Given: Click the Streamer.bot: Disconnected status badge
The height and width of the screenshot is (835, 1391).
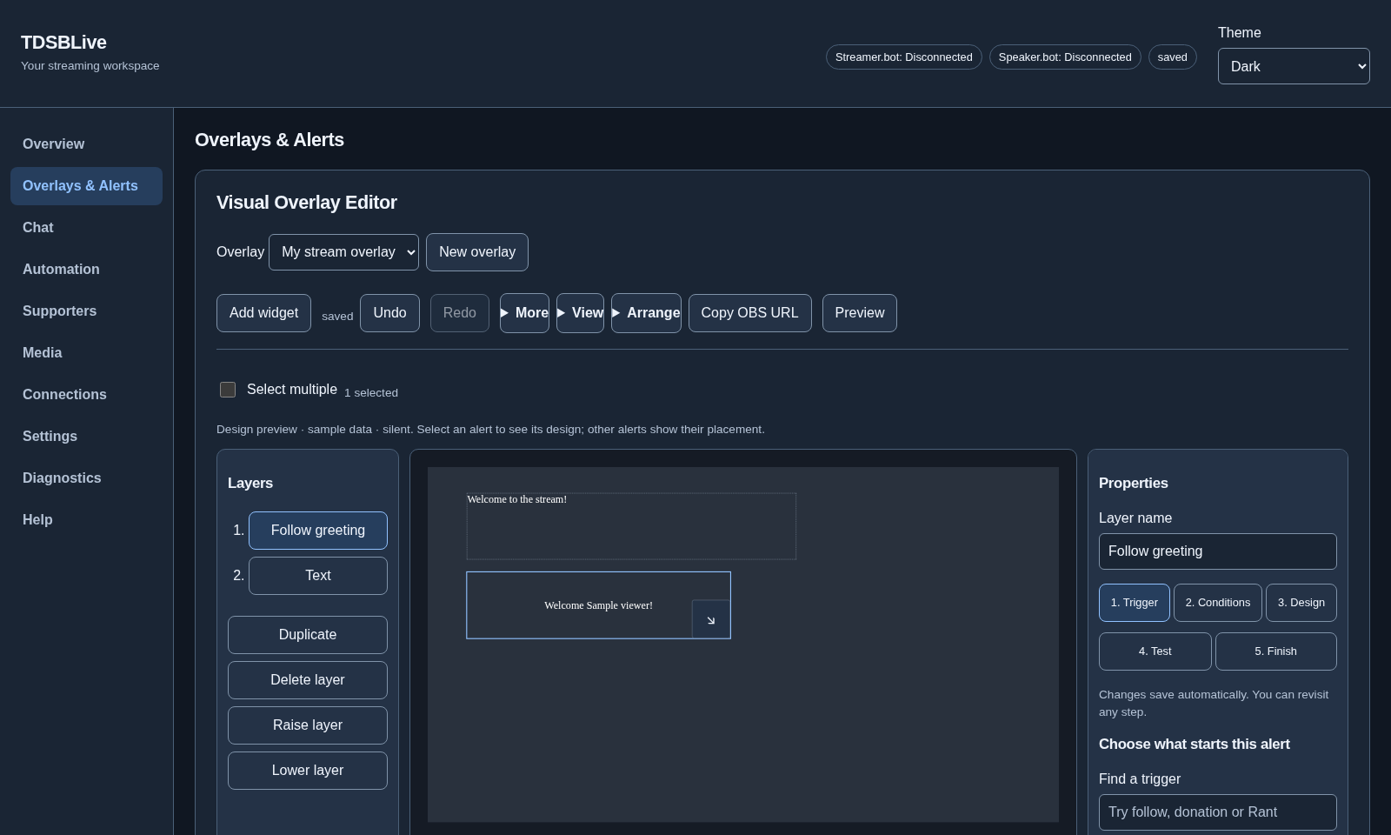Looking at the screenshot, I should 904,57.
